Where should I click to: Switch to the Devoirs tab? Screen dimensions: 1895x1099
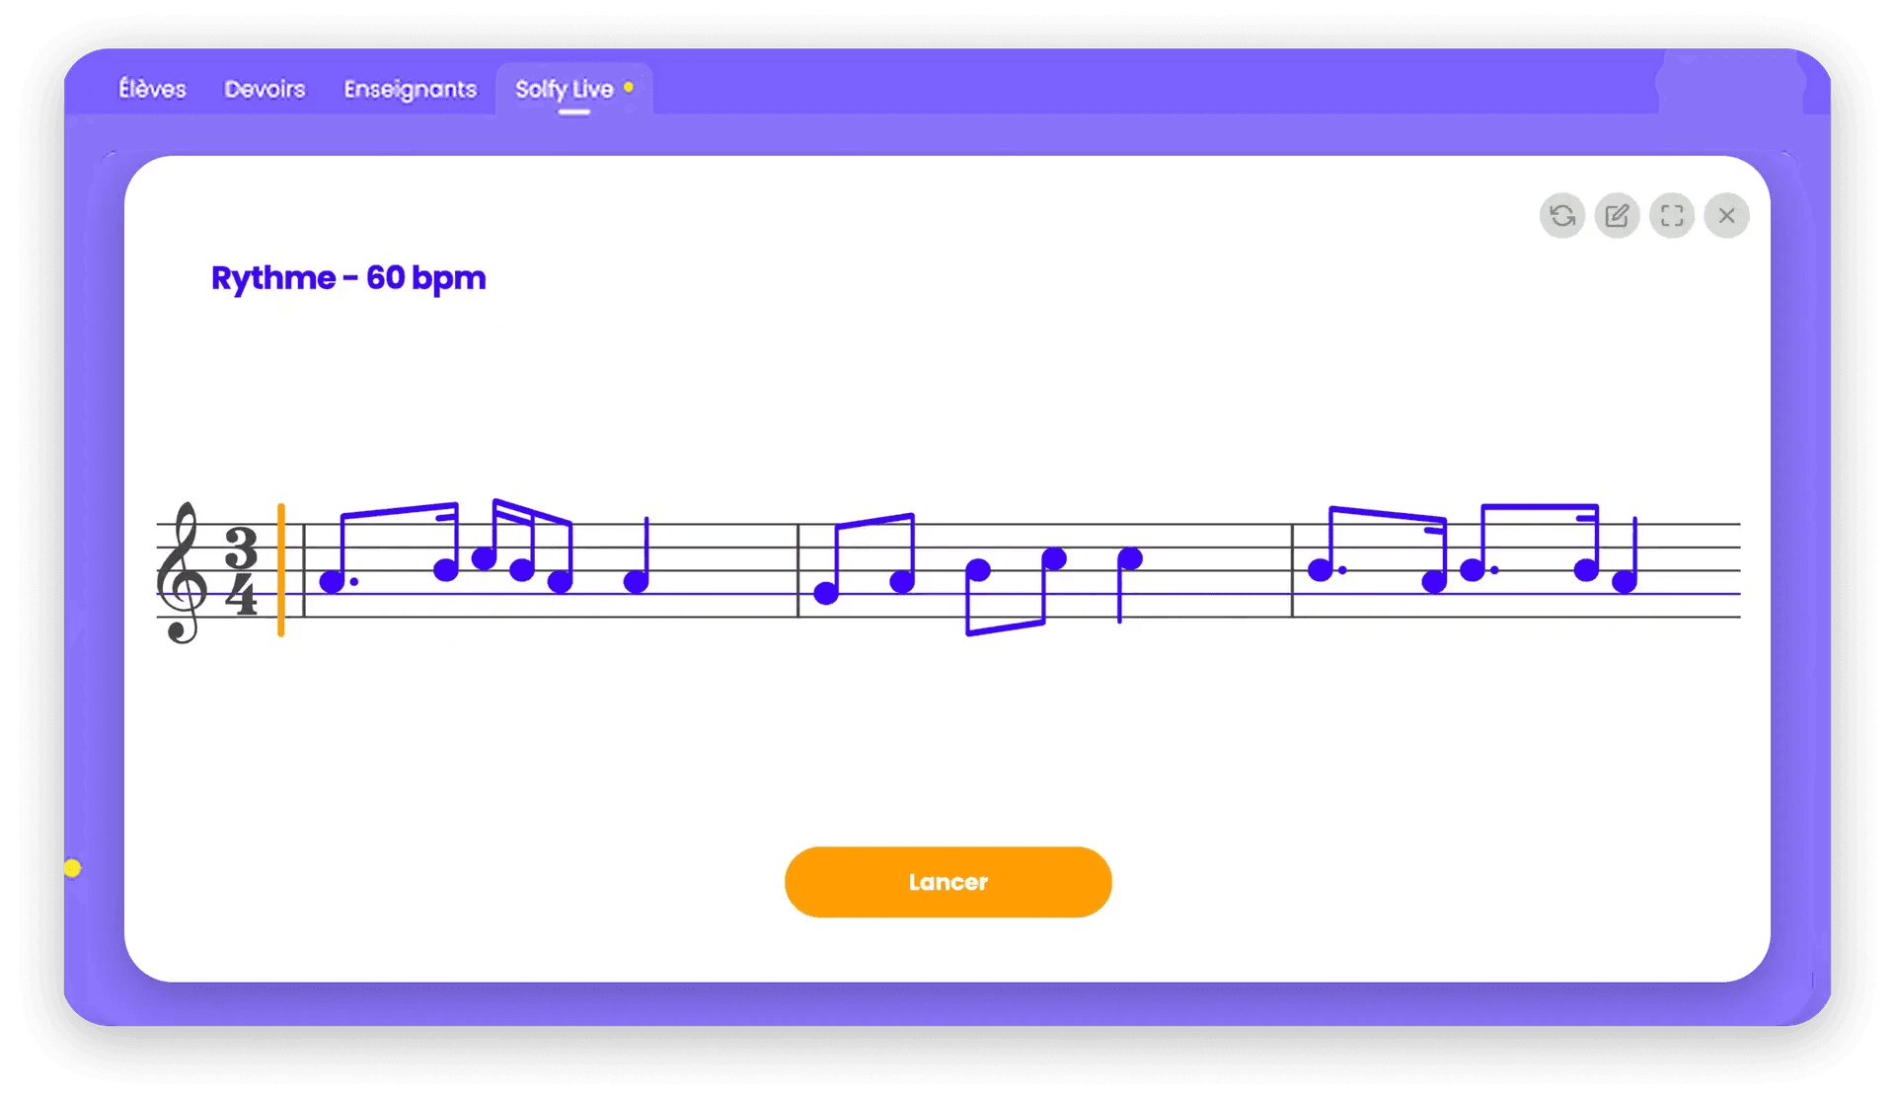(265, 89)
